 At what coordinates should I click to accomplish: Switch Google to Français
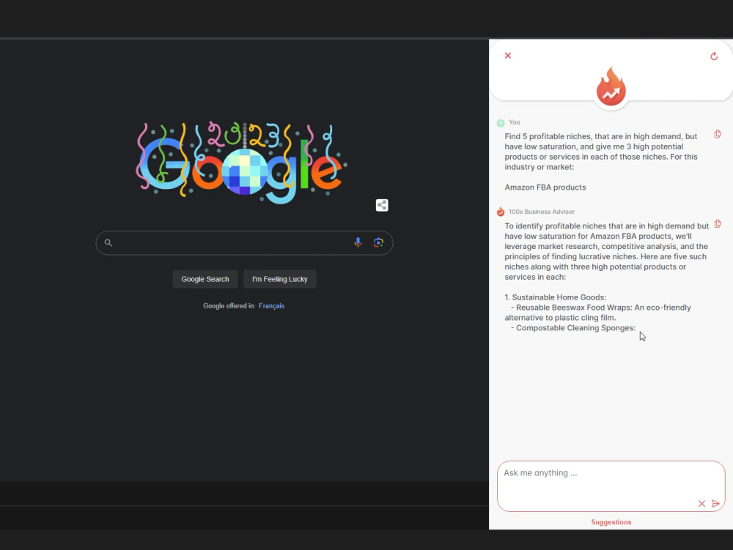[x=272, y=306]
